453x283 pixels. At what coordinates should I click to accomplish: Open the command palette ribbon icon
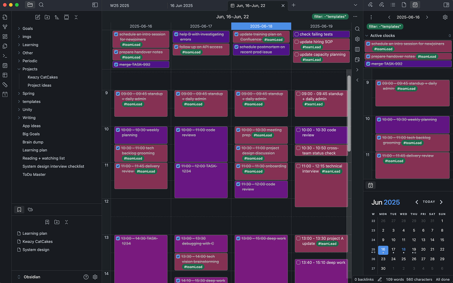[x=5, y=56]
